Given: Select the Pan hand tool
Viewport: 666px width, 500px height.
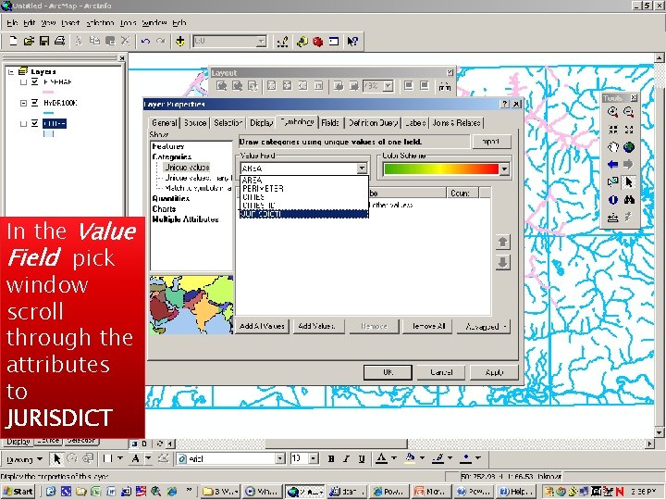Looking at the screenshot, I should pos(612,147).
